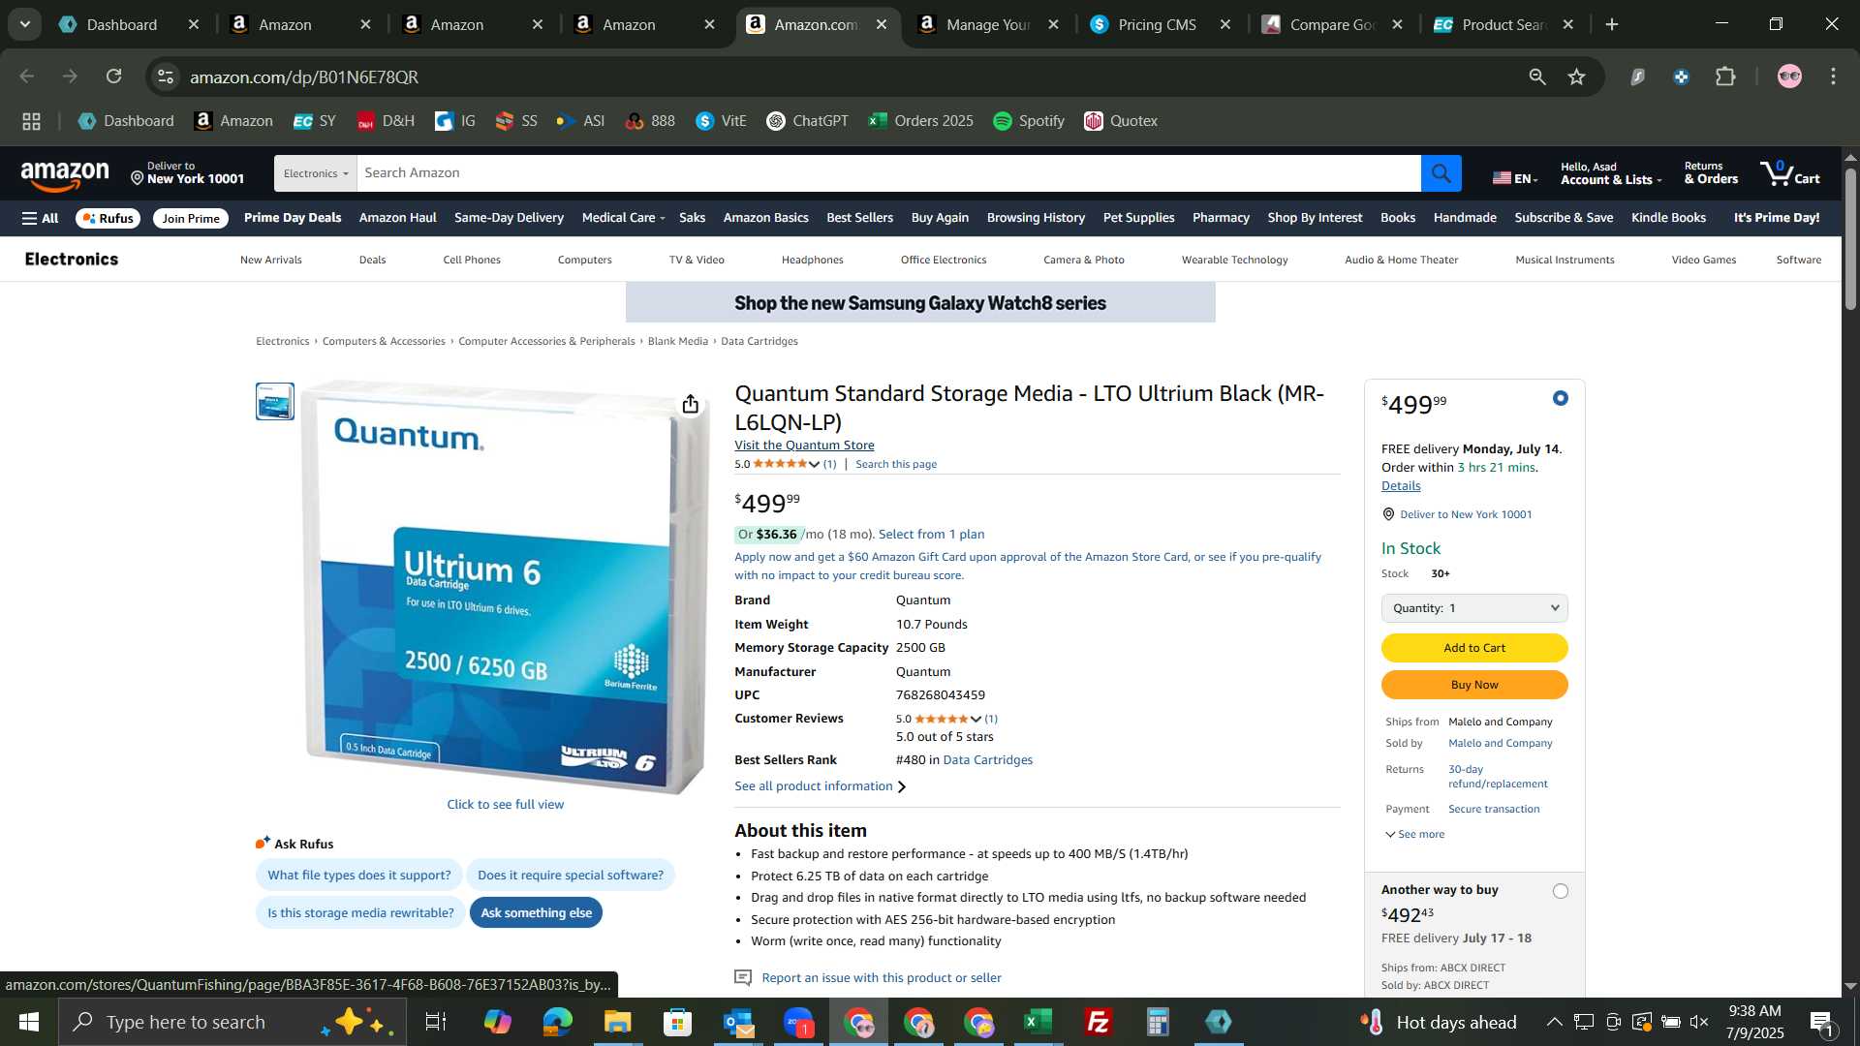The height and width of the screenshot is (1046, 1860).
Task: Click the Malelo and Company seller link
Action: coord(1500,744)
